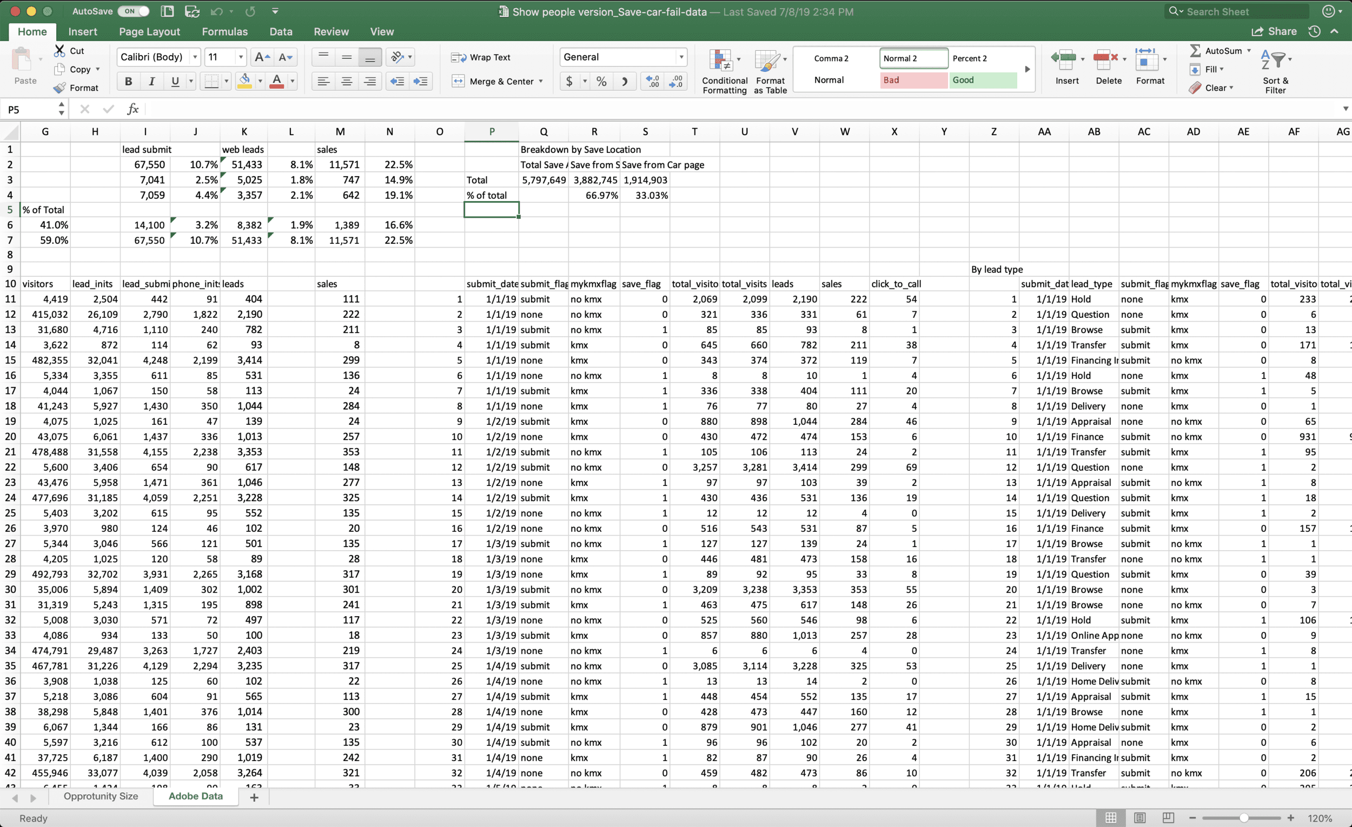Screen dimensions: 1352x827
Task: Toggle Underline formatting
Action: (175, 81)
